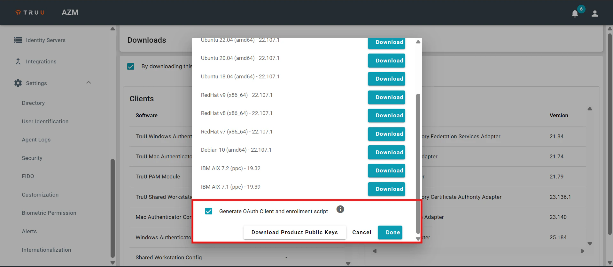This screenshot has width=613, height=267.
Task: Open Directory settings
Action: [x=33, y=103]
